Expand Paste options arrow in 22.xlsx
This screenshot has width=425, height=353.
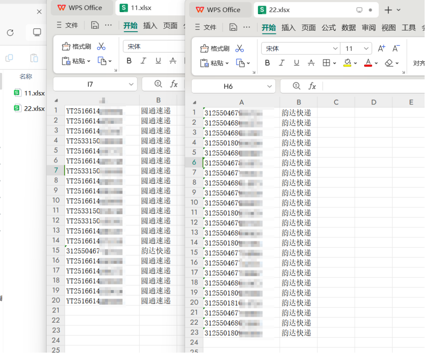227,63
